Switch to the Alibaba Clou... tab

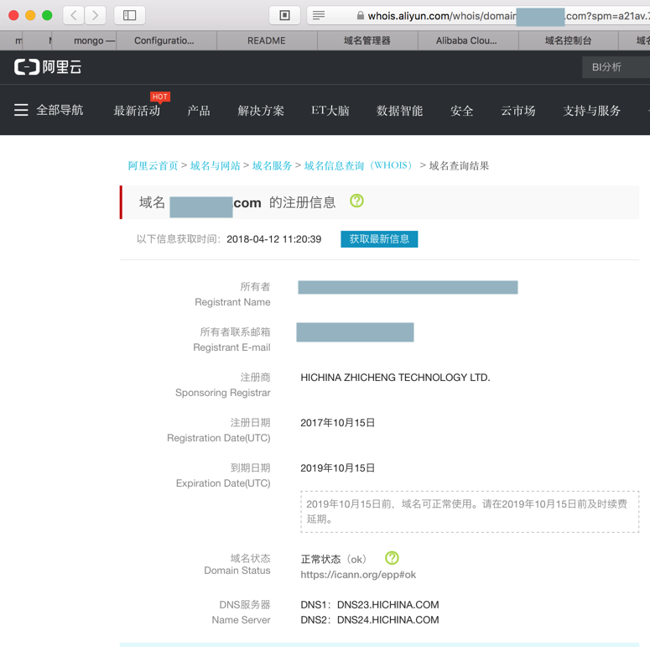[468, 40]
